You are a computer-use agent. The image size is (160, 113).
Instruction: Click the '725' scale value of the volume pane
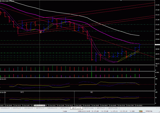pyautogui.click(x=156, y=66)
